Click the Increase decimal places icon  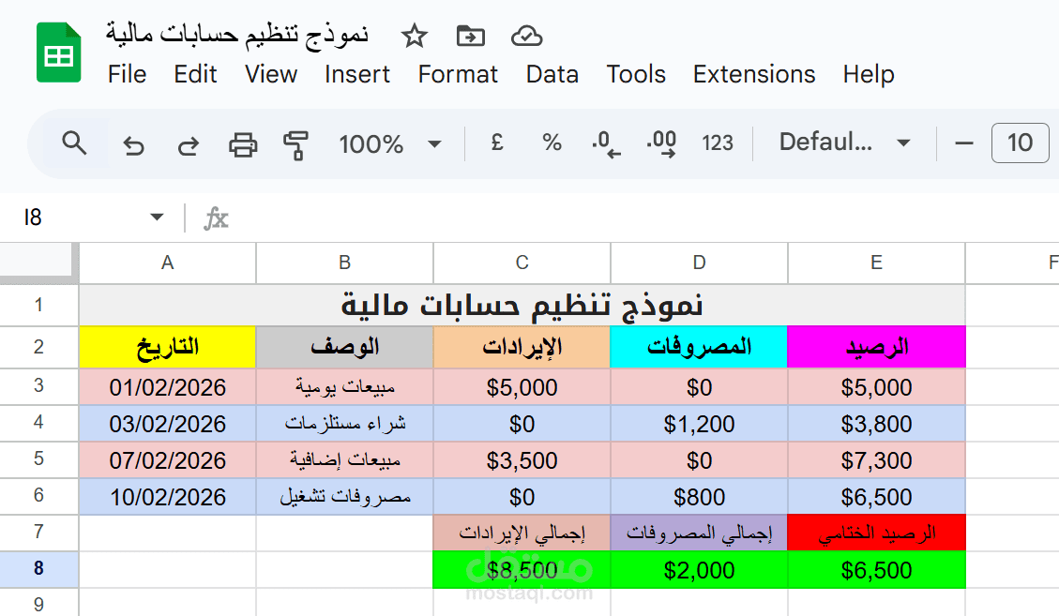point(659,143)
